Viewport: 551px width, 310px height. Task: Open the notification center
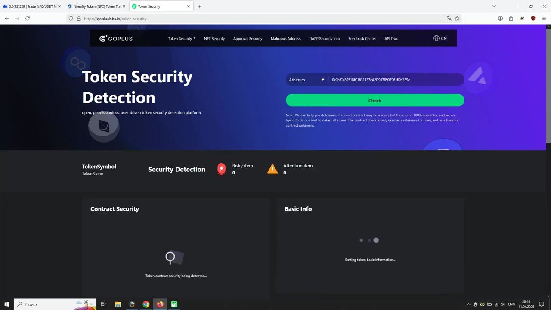coord(542,304)
